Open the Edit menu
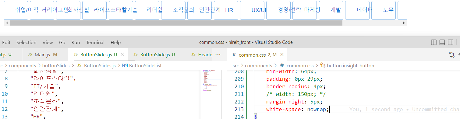This screenshot has height=119, width=460. tap(6, 42)
